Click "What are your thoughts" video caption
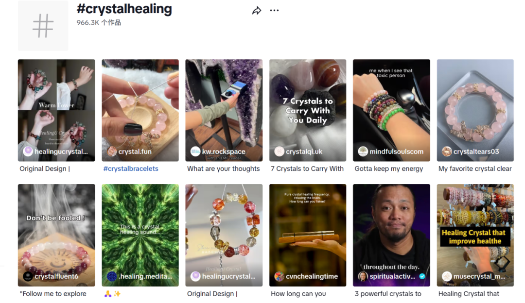This screenshot has width=525, height=303. [224, 169]
